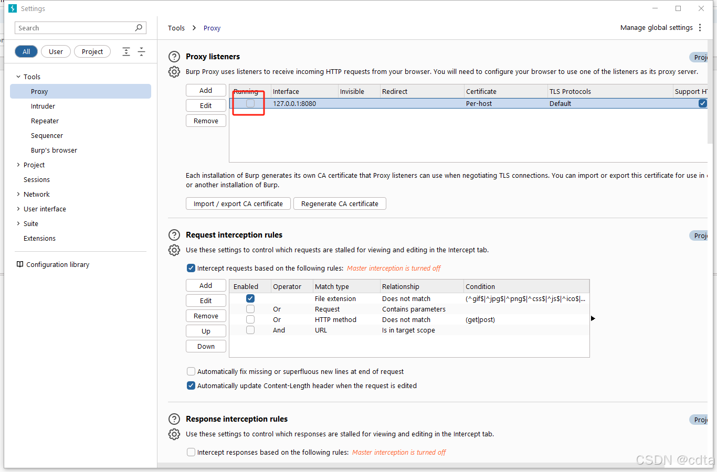The width and height of the screenshot is (717, 472).
Task: Click Add button for request interception rules
Action: pos(206,285)
